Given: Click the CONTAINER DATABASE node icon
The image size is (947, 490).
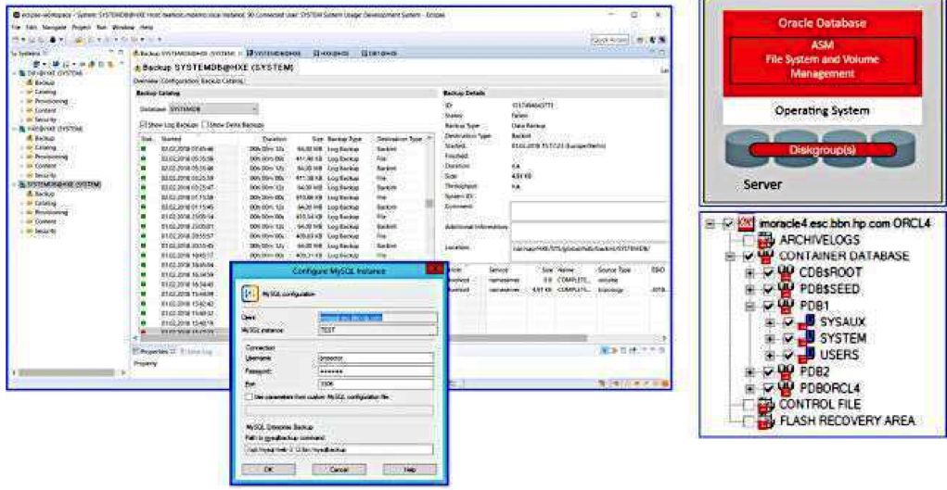Looking at the screenshot, I should coord(767,257).
